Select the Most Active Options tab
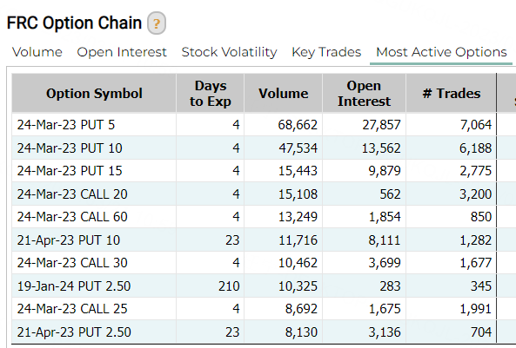This screenshot has height=348, width=516. (x=441, y=53)
